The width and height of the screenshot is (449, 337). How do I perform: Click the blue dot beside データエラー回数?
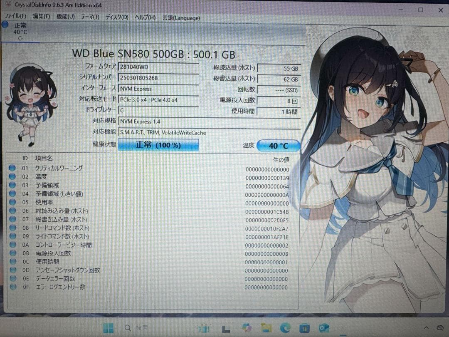coord(13,279)
